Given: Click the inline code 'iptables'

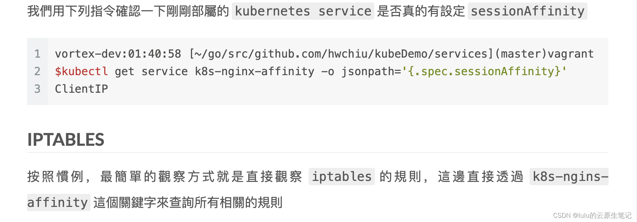Looking at the screenshot, I should click(x=342, y=176).
